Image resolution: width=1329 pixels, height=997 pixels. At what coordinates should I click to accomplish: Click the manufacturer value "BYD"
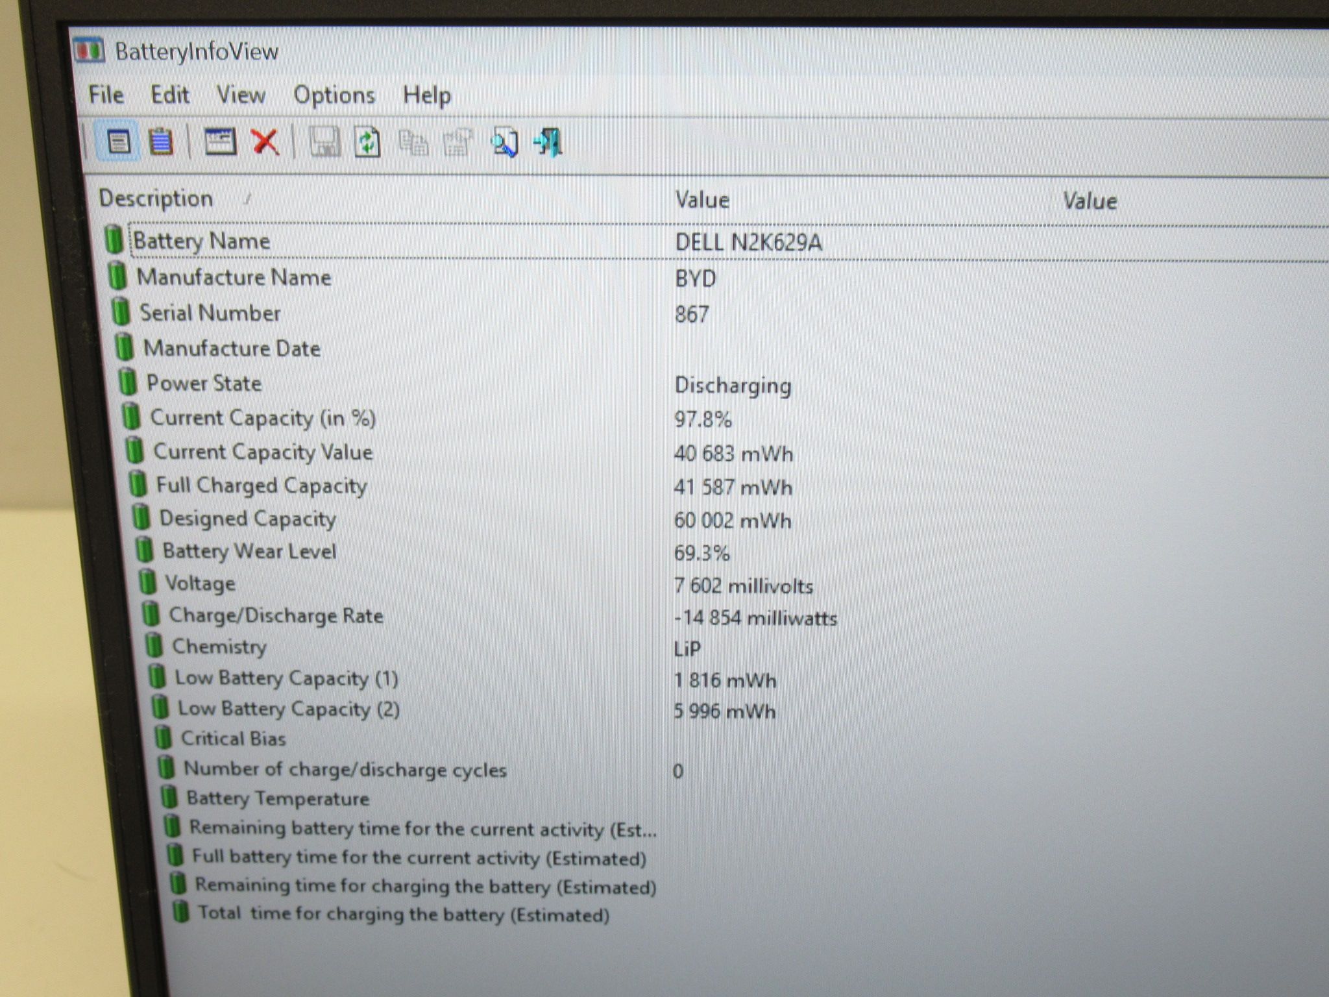click(x=695, y=278)
